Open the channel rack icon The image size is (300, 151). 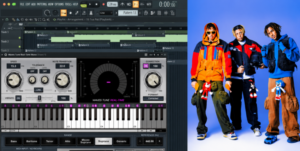[159, 13]
